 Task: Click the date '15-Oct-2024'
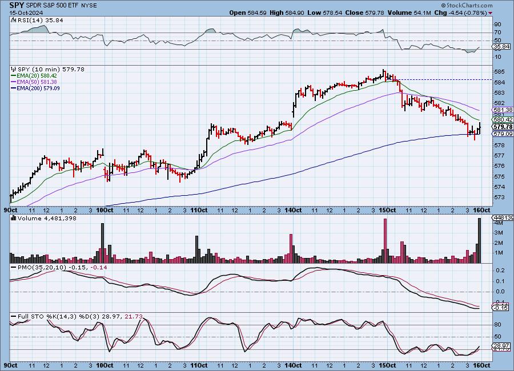(x=26, y=13)
